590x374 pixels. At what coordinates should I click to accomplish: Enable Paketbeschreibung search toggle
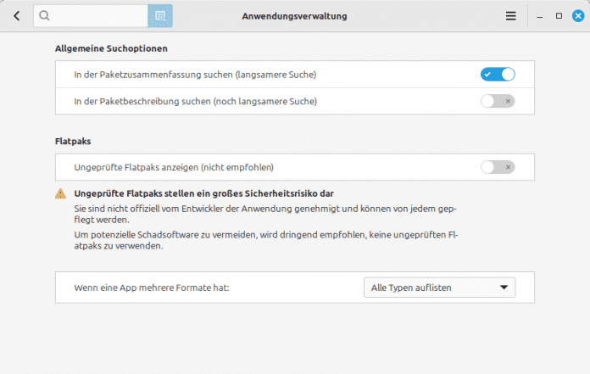tap(498, 101)
